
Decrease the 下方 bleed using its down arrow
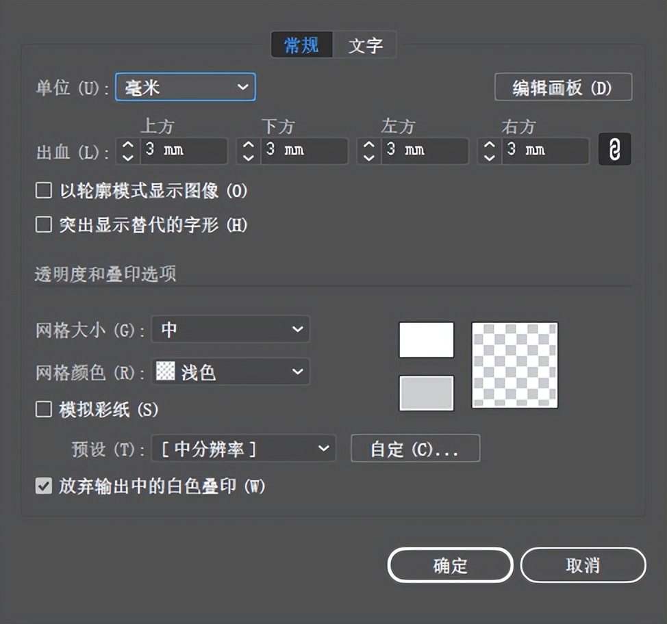[247, 156]
